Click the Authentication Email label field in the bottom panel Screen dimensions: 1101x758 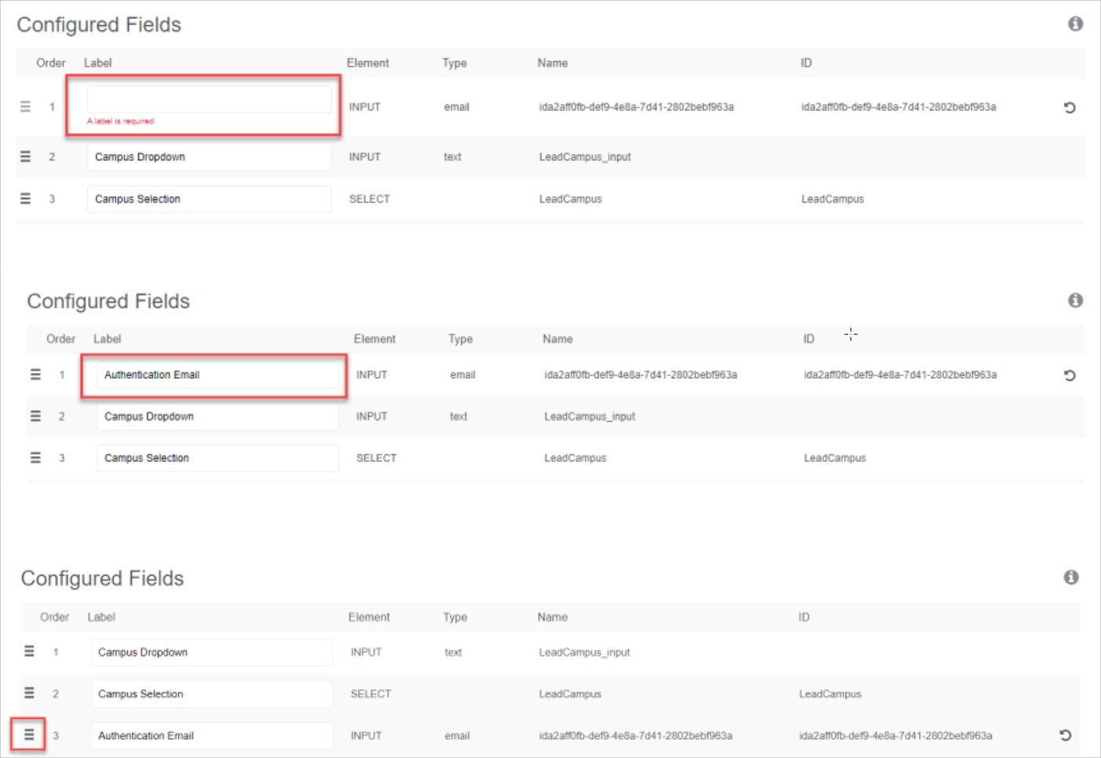pos(211,736)
